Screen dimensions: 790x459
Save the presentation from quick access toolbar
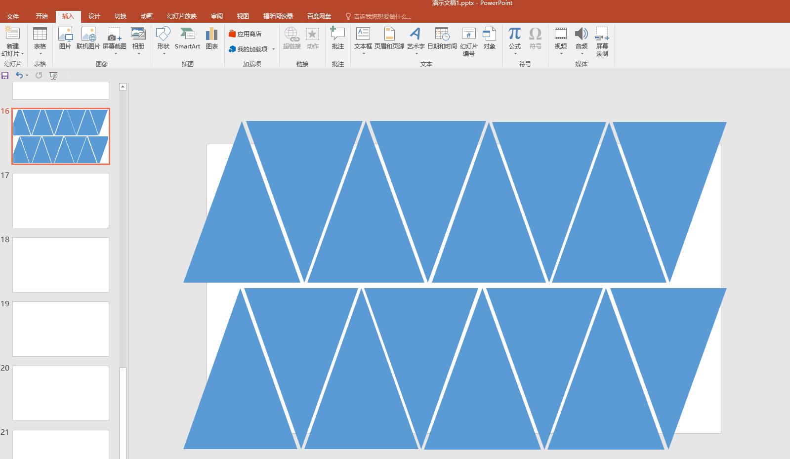5,75
